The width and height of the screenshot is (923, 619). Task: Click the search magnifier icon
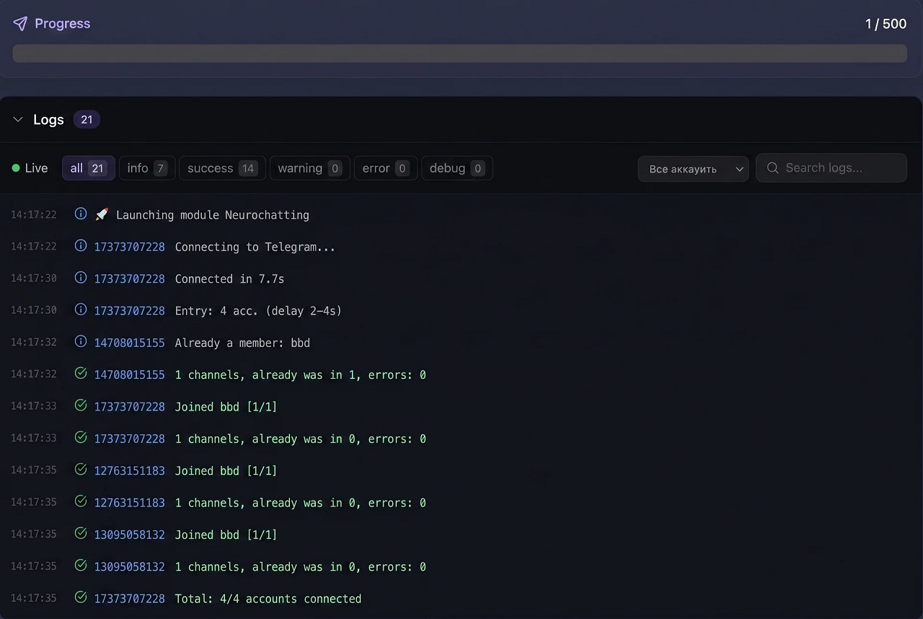pyautogui.click(x=772, y=168)
